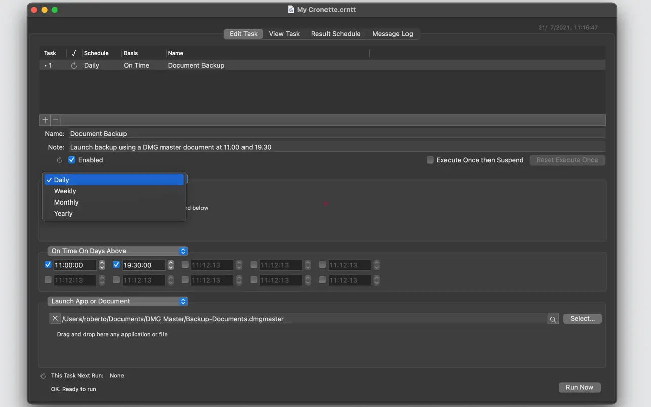Viewport: 651px width, 407px height.
Task: Choose Monthly in the schedule list
Action: click(x=66, y=202)
